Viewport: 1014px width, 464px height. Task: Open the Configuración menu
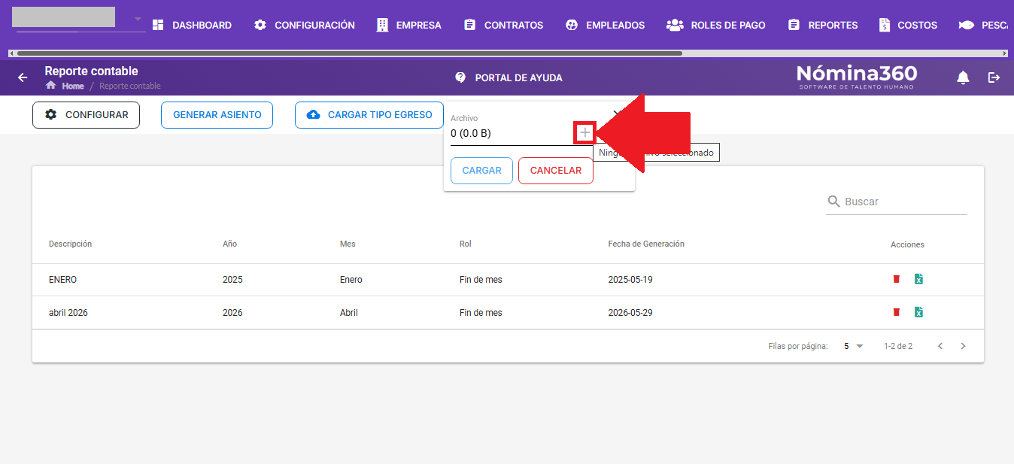[304, 25]
